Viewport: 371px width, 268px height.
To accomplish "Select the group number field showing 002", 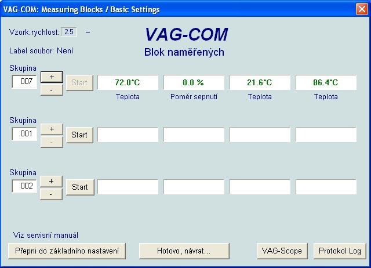I will [24, 186].
